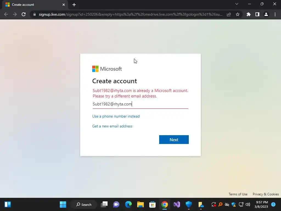The height and width of the screenshot is (211, 281).
Task: Click the browser forward arrow
Action: [x=15, y=14]
